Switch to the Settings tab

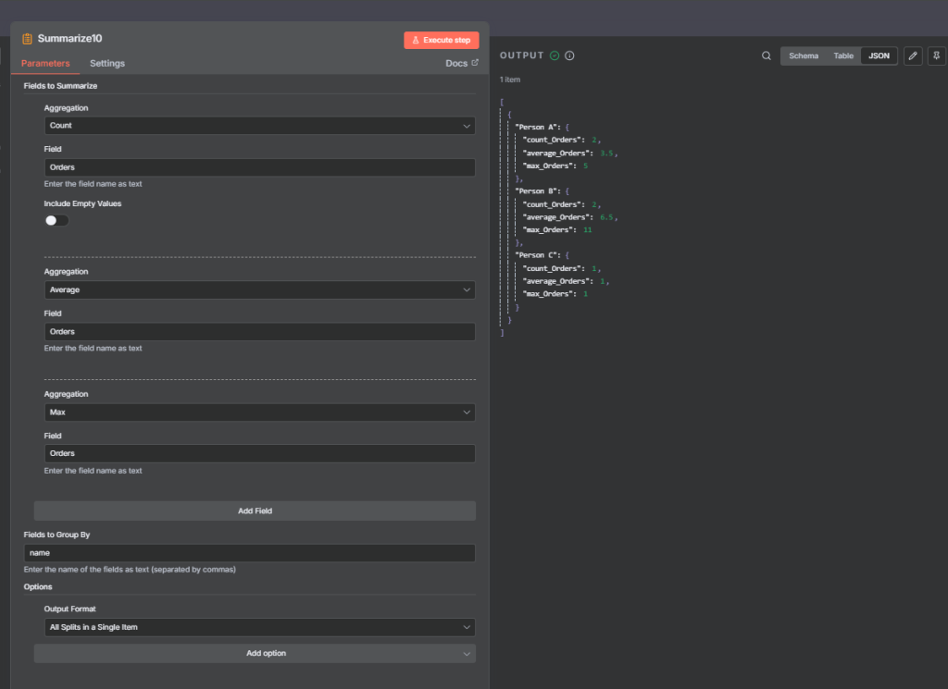[107, 64]
